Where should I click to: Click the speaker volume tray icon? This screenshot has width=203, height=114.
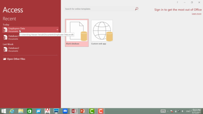183,111
